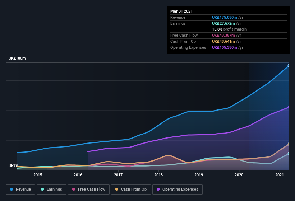Click the Cash From Op value UK£43.641m
295x201 pixels.
point(223,41)
